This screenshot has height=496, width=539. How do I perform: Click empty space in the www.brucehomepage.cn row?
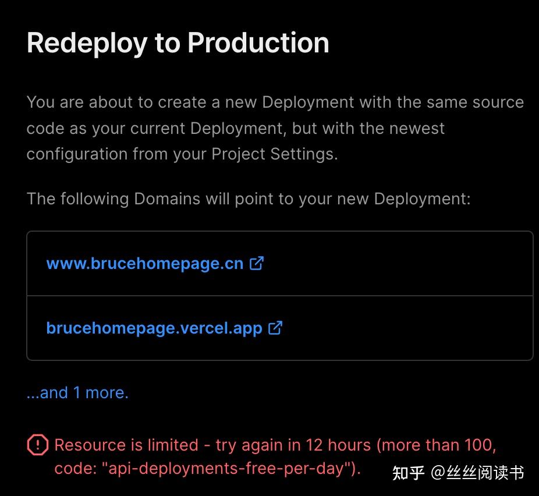point(396,264)
